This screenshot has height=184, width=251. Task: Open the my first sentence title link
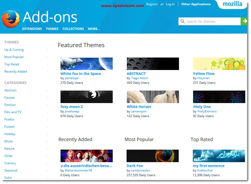pos(209,166)
